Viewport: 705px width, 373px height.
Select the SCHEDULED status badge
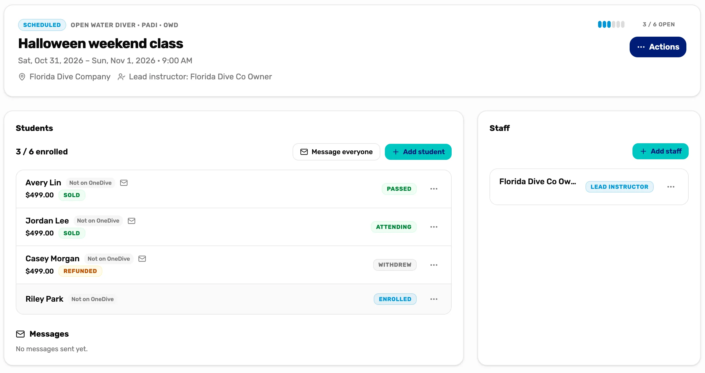[42, 25]
